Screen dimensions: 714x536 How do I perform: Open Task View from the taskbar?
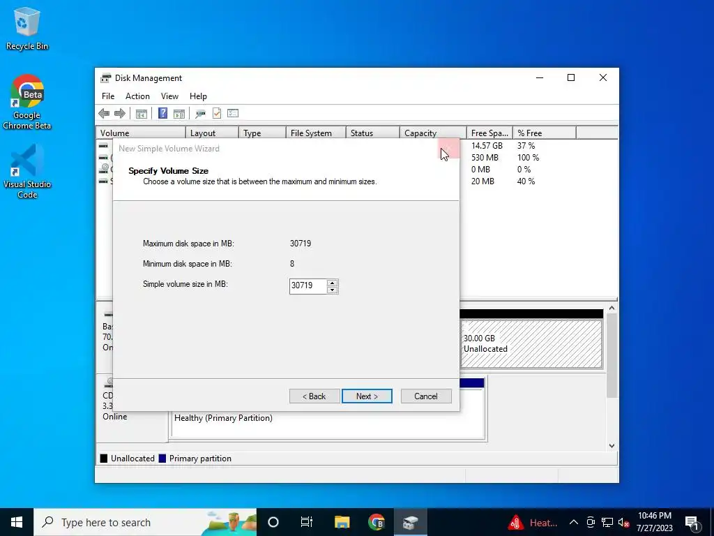[x=307, y=522]
